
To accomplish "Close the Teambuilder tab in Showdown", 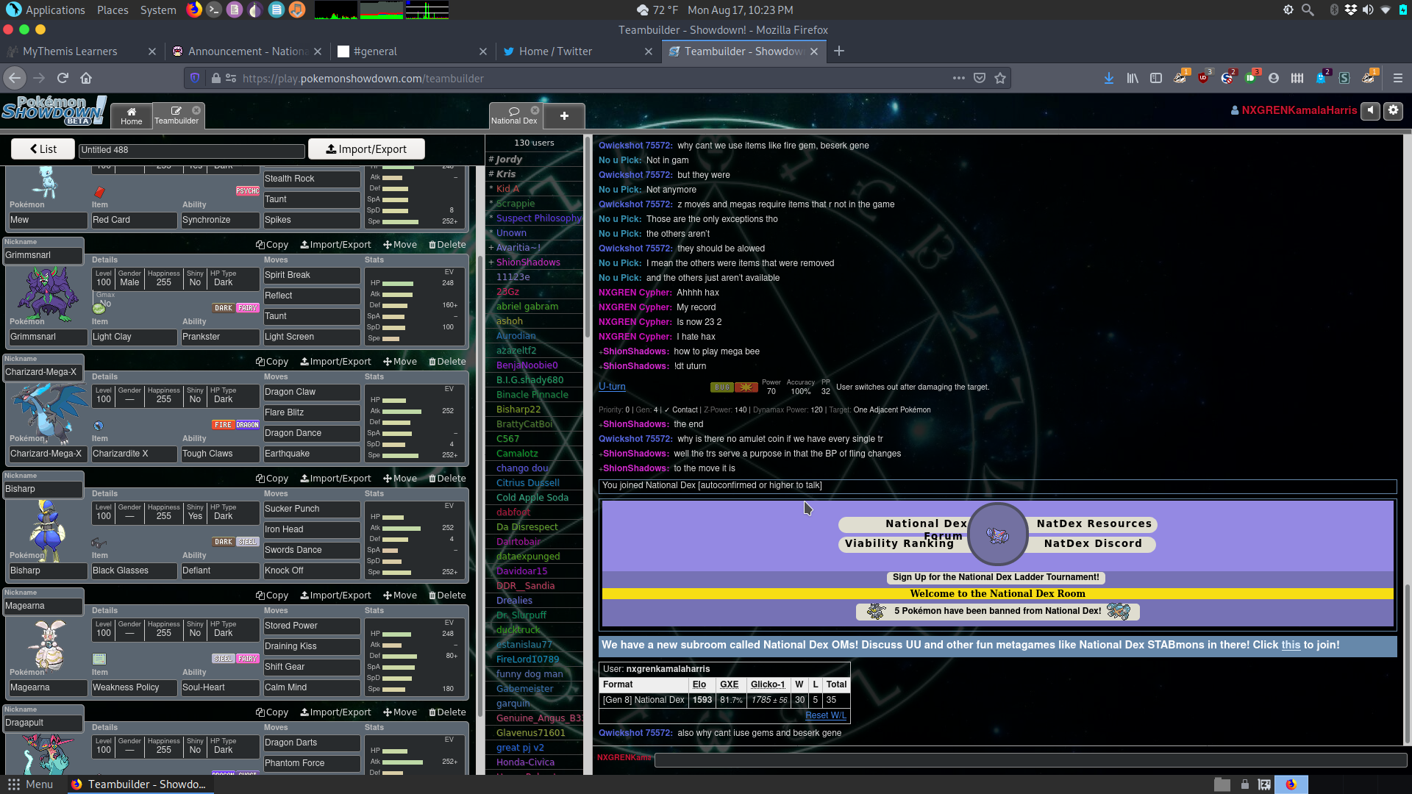I will pyautogui.click(x=196, y=110).
